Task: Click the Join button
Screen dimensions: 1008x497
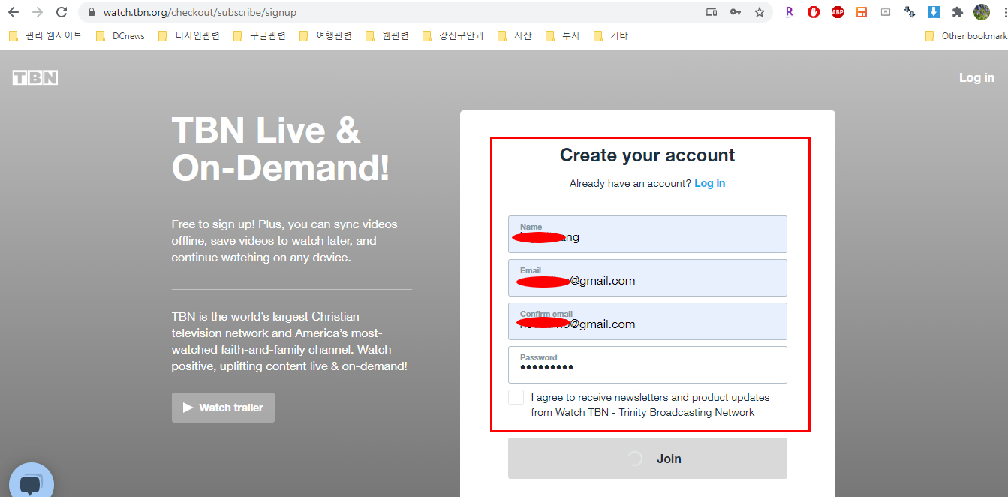Action: coord(648,459)
